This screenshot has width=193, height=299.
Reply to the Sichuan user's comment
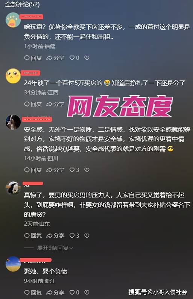click(x=33, y=170)
